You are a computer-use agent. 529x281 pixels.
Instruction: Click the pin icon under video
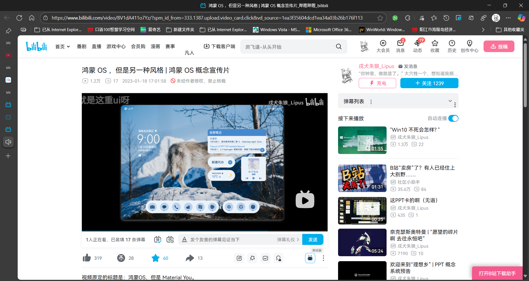click(252, 258)
